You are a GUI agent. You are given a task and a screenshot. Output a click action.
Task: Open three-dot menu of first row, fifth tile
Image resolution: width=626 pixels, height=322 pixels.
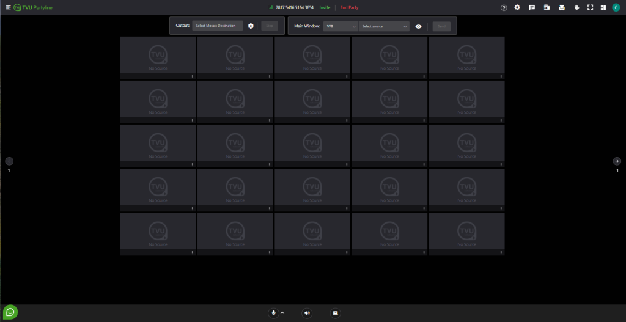click(x=501, y=76)
